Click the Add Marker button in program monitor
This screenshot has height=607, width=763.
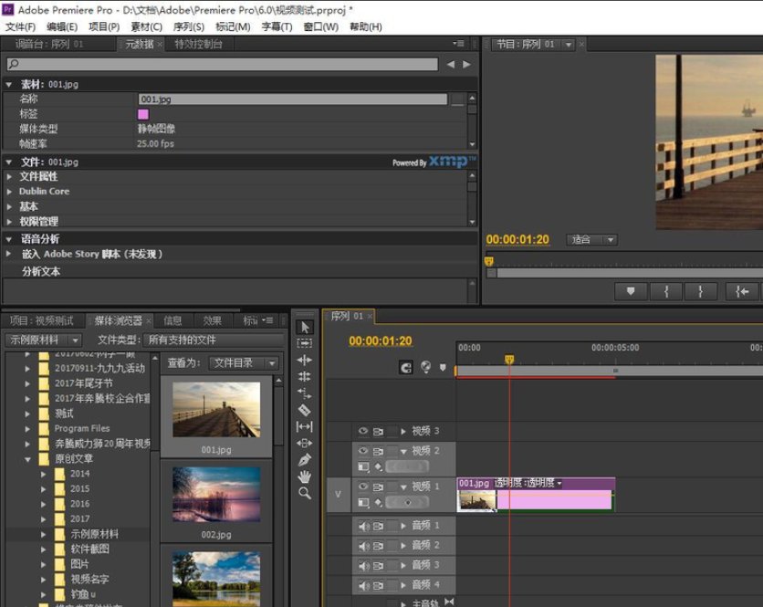pos(630,291)
